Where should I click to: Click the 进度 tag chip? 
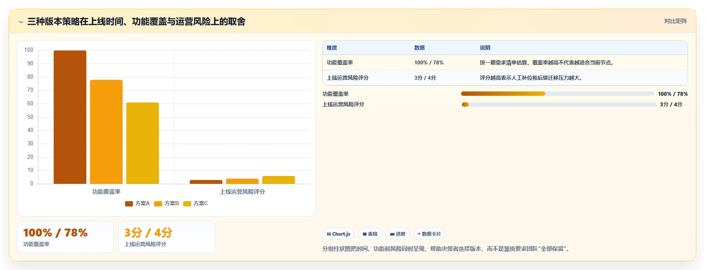(x=398, y=234)
